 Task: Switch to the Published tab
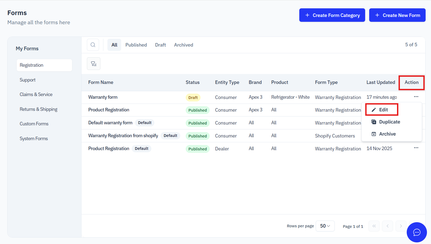click(x=136, y=45)
